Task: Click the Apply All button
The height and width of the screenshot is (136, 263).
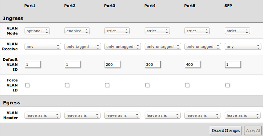Action: 253,130
